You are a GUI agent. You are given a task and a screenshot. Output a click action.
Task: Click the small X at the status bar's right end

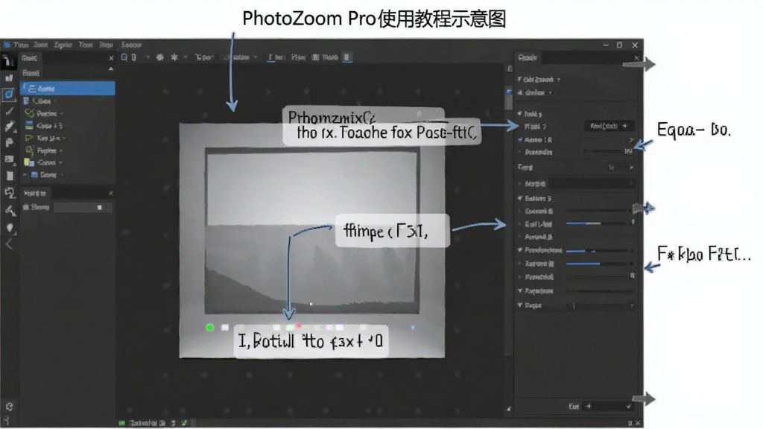638,423
